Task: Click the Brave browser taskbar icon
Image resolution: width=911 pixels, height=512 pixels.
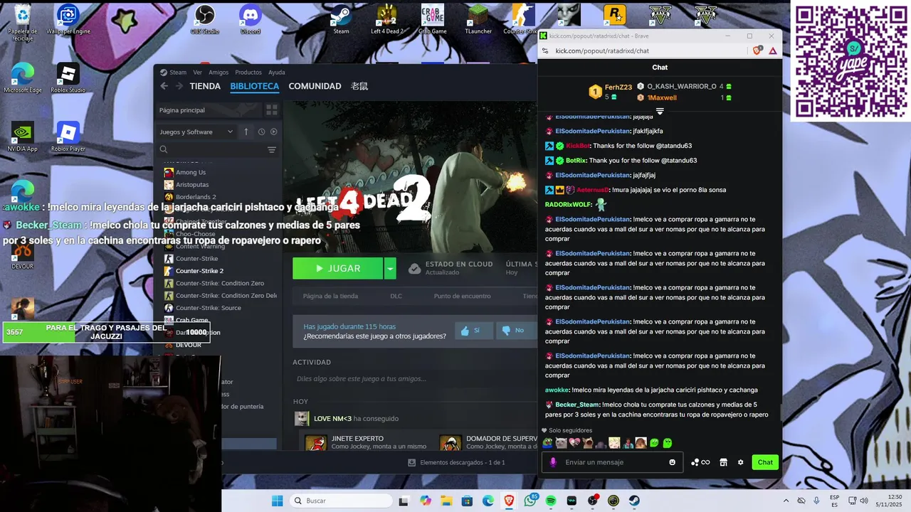Action: (x=509, y=501)
